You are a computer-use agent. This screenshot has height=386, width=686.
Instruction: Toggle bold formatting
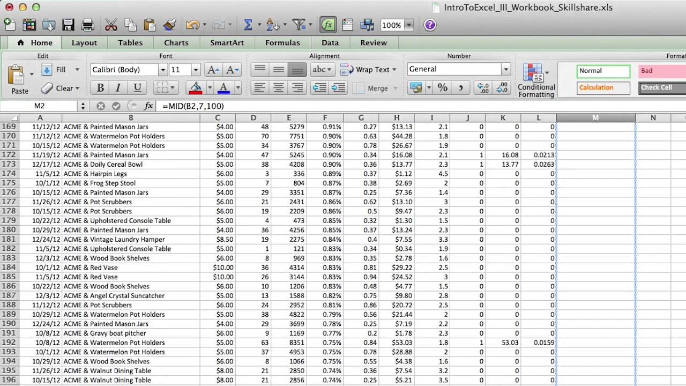pos(100,87)
